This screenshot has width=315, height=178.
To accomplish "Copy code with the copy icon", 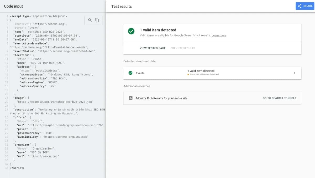I will [x=97, y=20].
